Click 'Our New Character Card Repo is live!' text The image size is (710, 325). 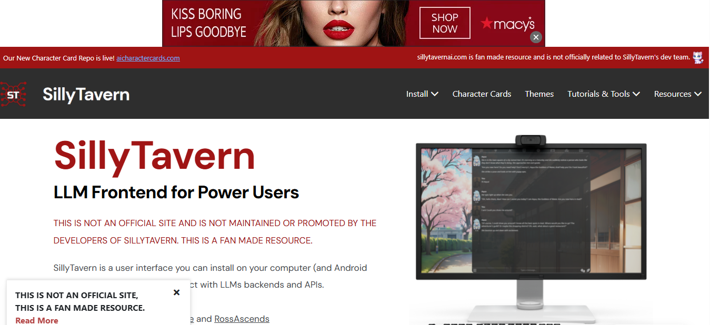point(58,58)
